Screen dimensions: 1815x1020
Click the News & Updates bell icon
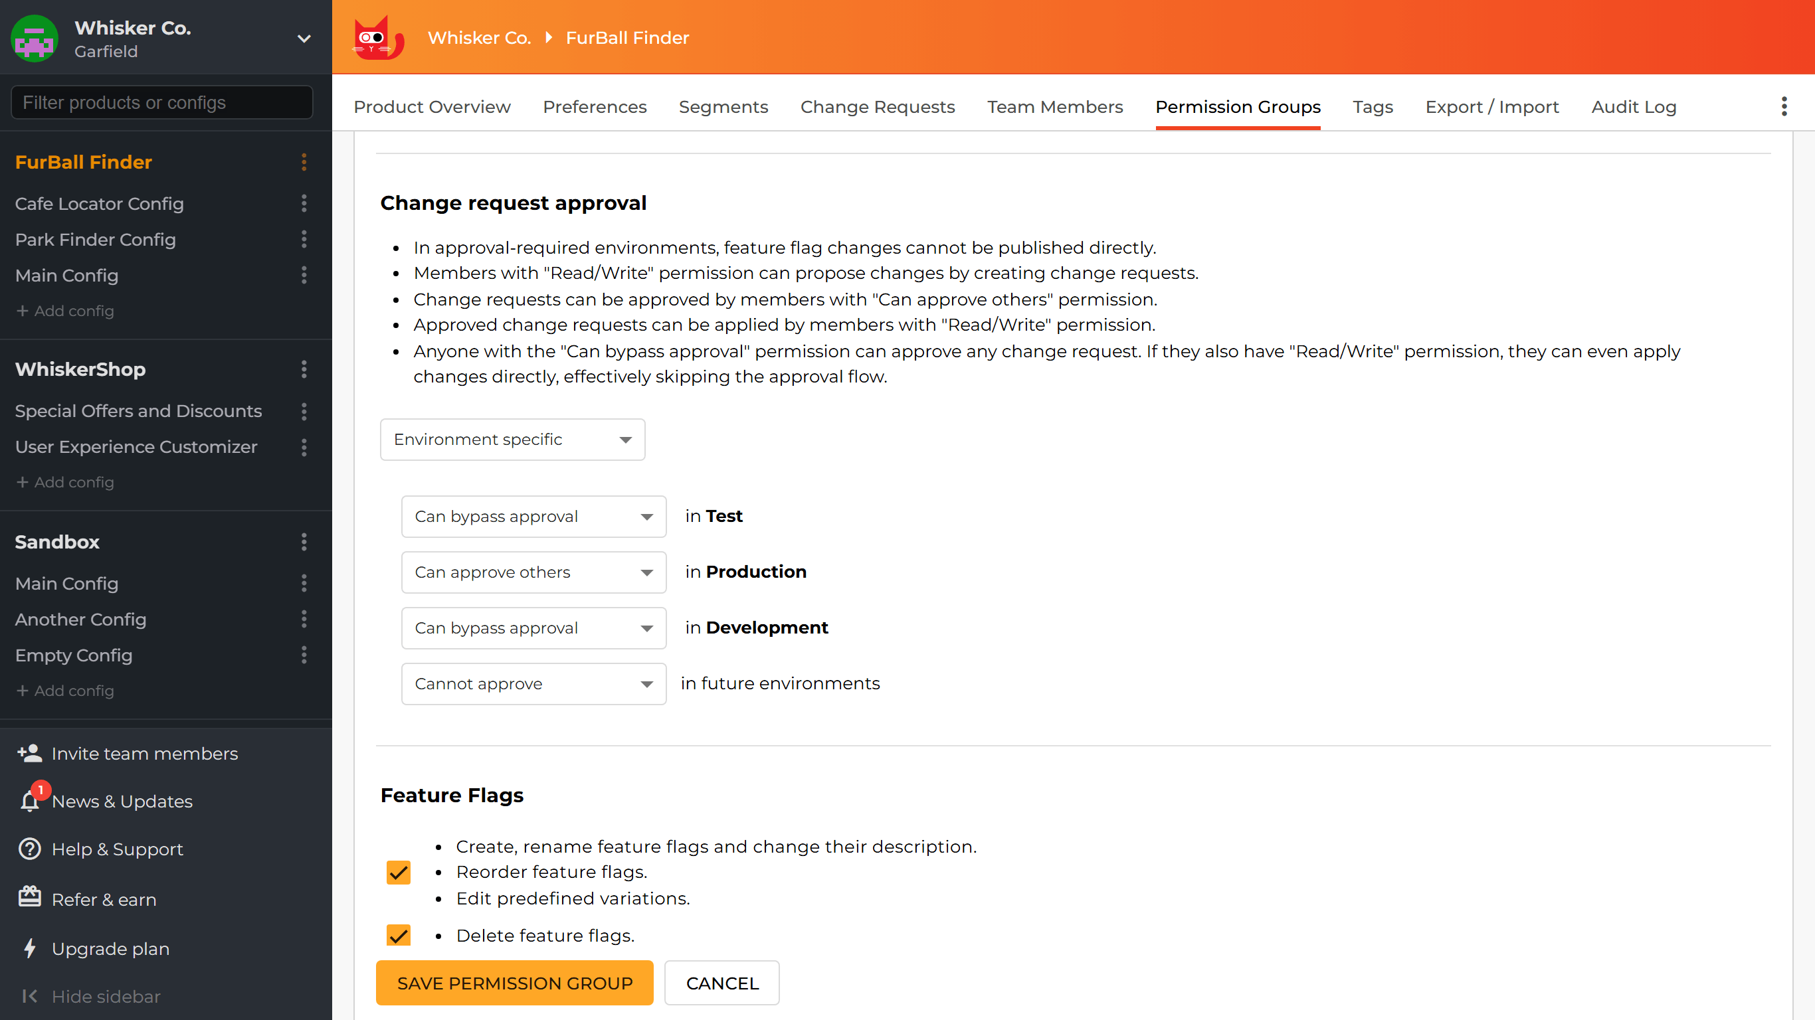[x=30, y=802]
